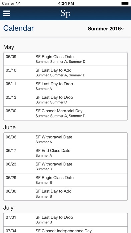Screen dimensions: 131x233
Task: Choose the 06/30 SF Last Day to Add row
Action: click(65, 193)
